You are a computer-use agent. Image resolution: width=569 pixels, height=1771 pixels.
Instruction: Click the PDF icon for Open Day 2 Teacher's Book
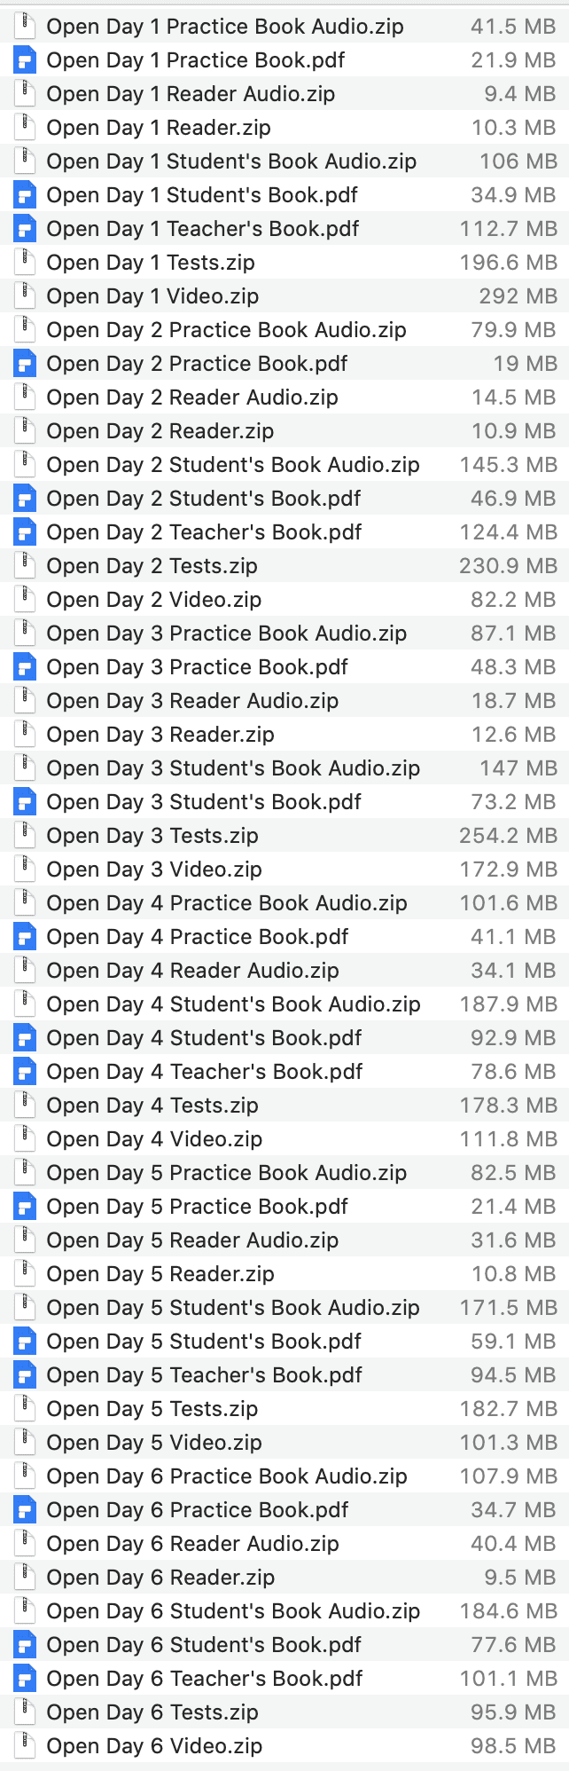[24, 531]
